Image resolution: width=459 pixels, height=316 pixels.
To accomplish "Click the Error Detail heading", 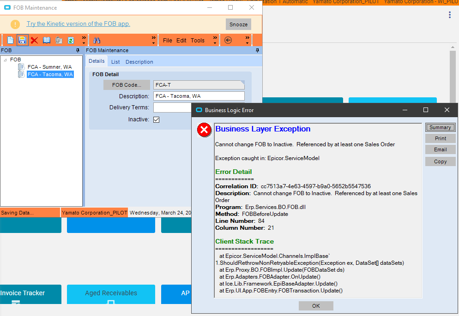I will click(233, 172).
